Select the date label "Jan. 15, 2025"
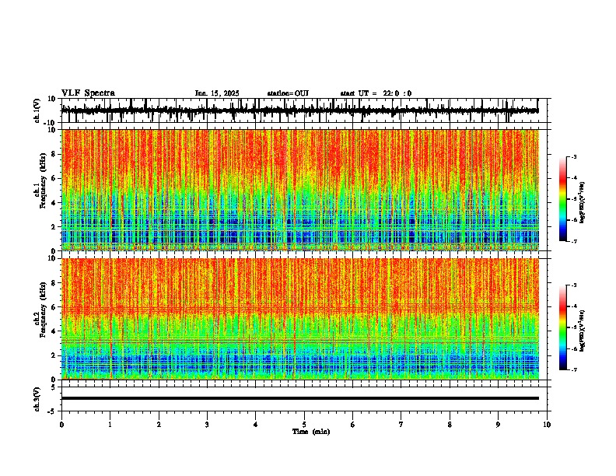 [217, 93]
